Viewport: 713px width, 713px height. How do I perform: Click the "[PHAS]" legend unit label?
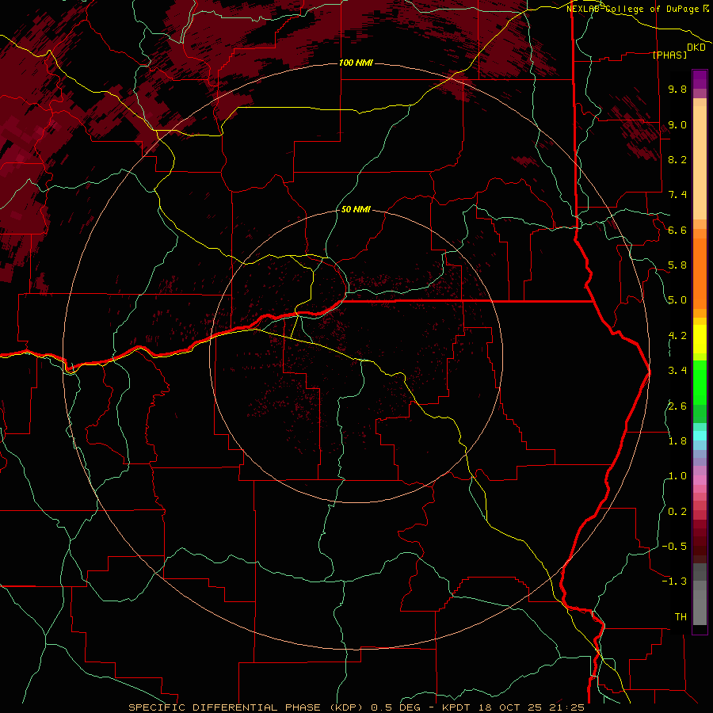[669, 55]
